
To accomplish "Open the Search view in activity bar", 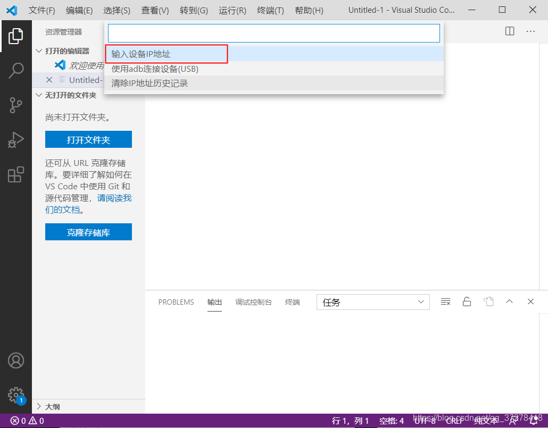I will (16, 71).
